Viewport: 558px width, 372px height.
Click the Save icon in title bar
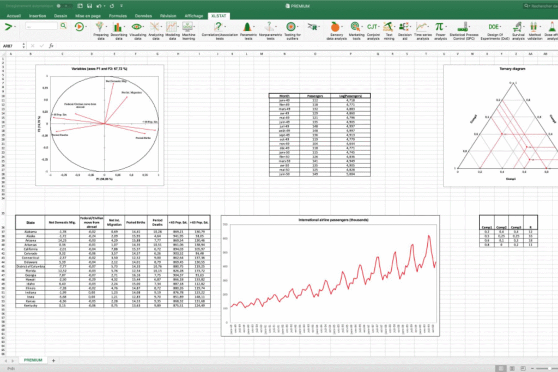tap(90, 5)
